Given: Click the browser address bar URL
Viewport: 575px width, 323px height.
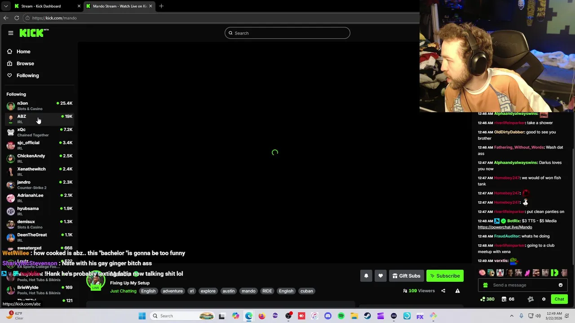Looking at the screenshot, I should pos(54,18).
